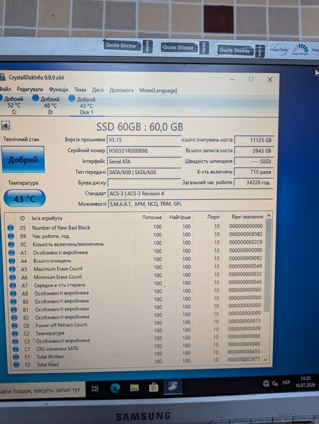The width and height of the screenshot is (319, 424).
Task: Open Microsoft Edge from the taskbar
Action: click(x=115, y=388)
